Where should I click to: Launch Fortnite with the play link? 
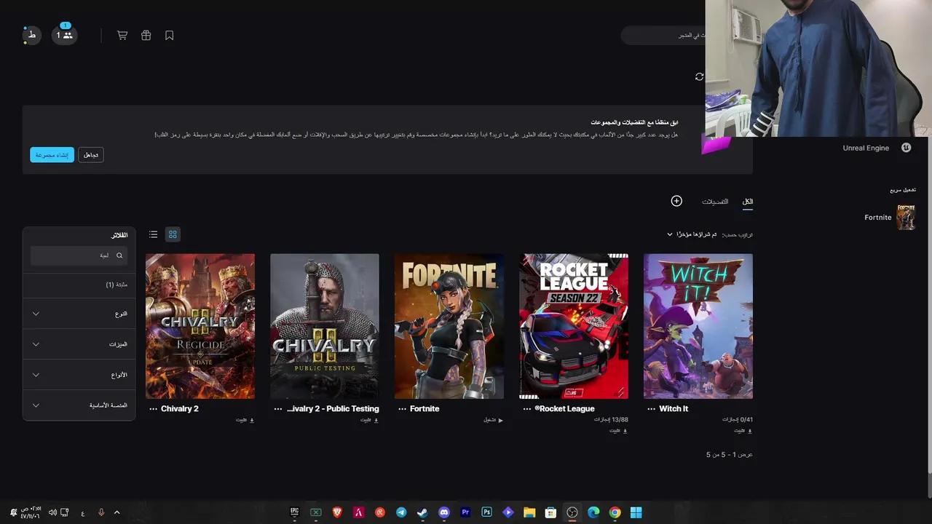click(494, 420)
